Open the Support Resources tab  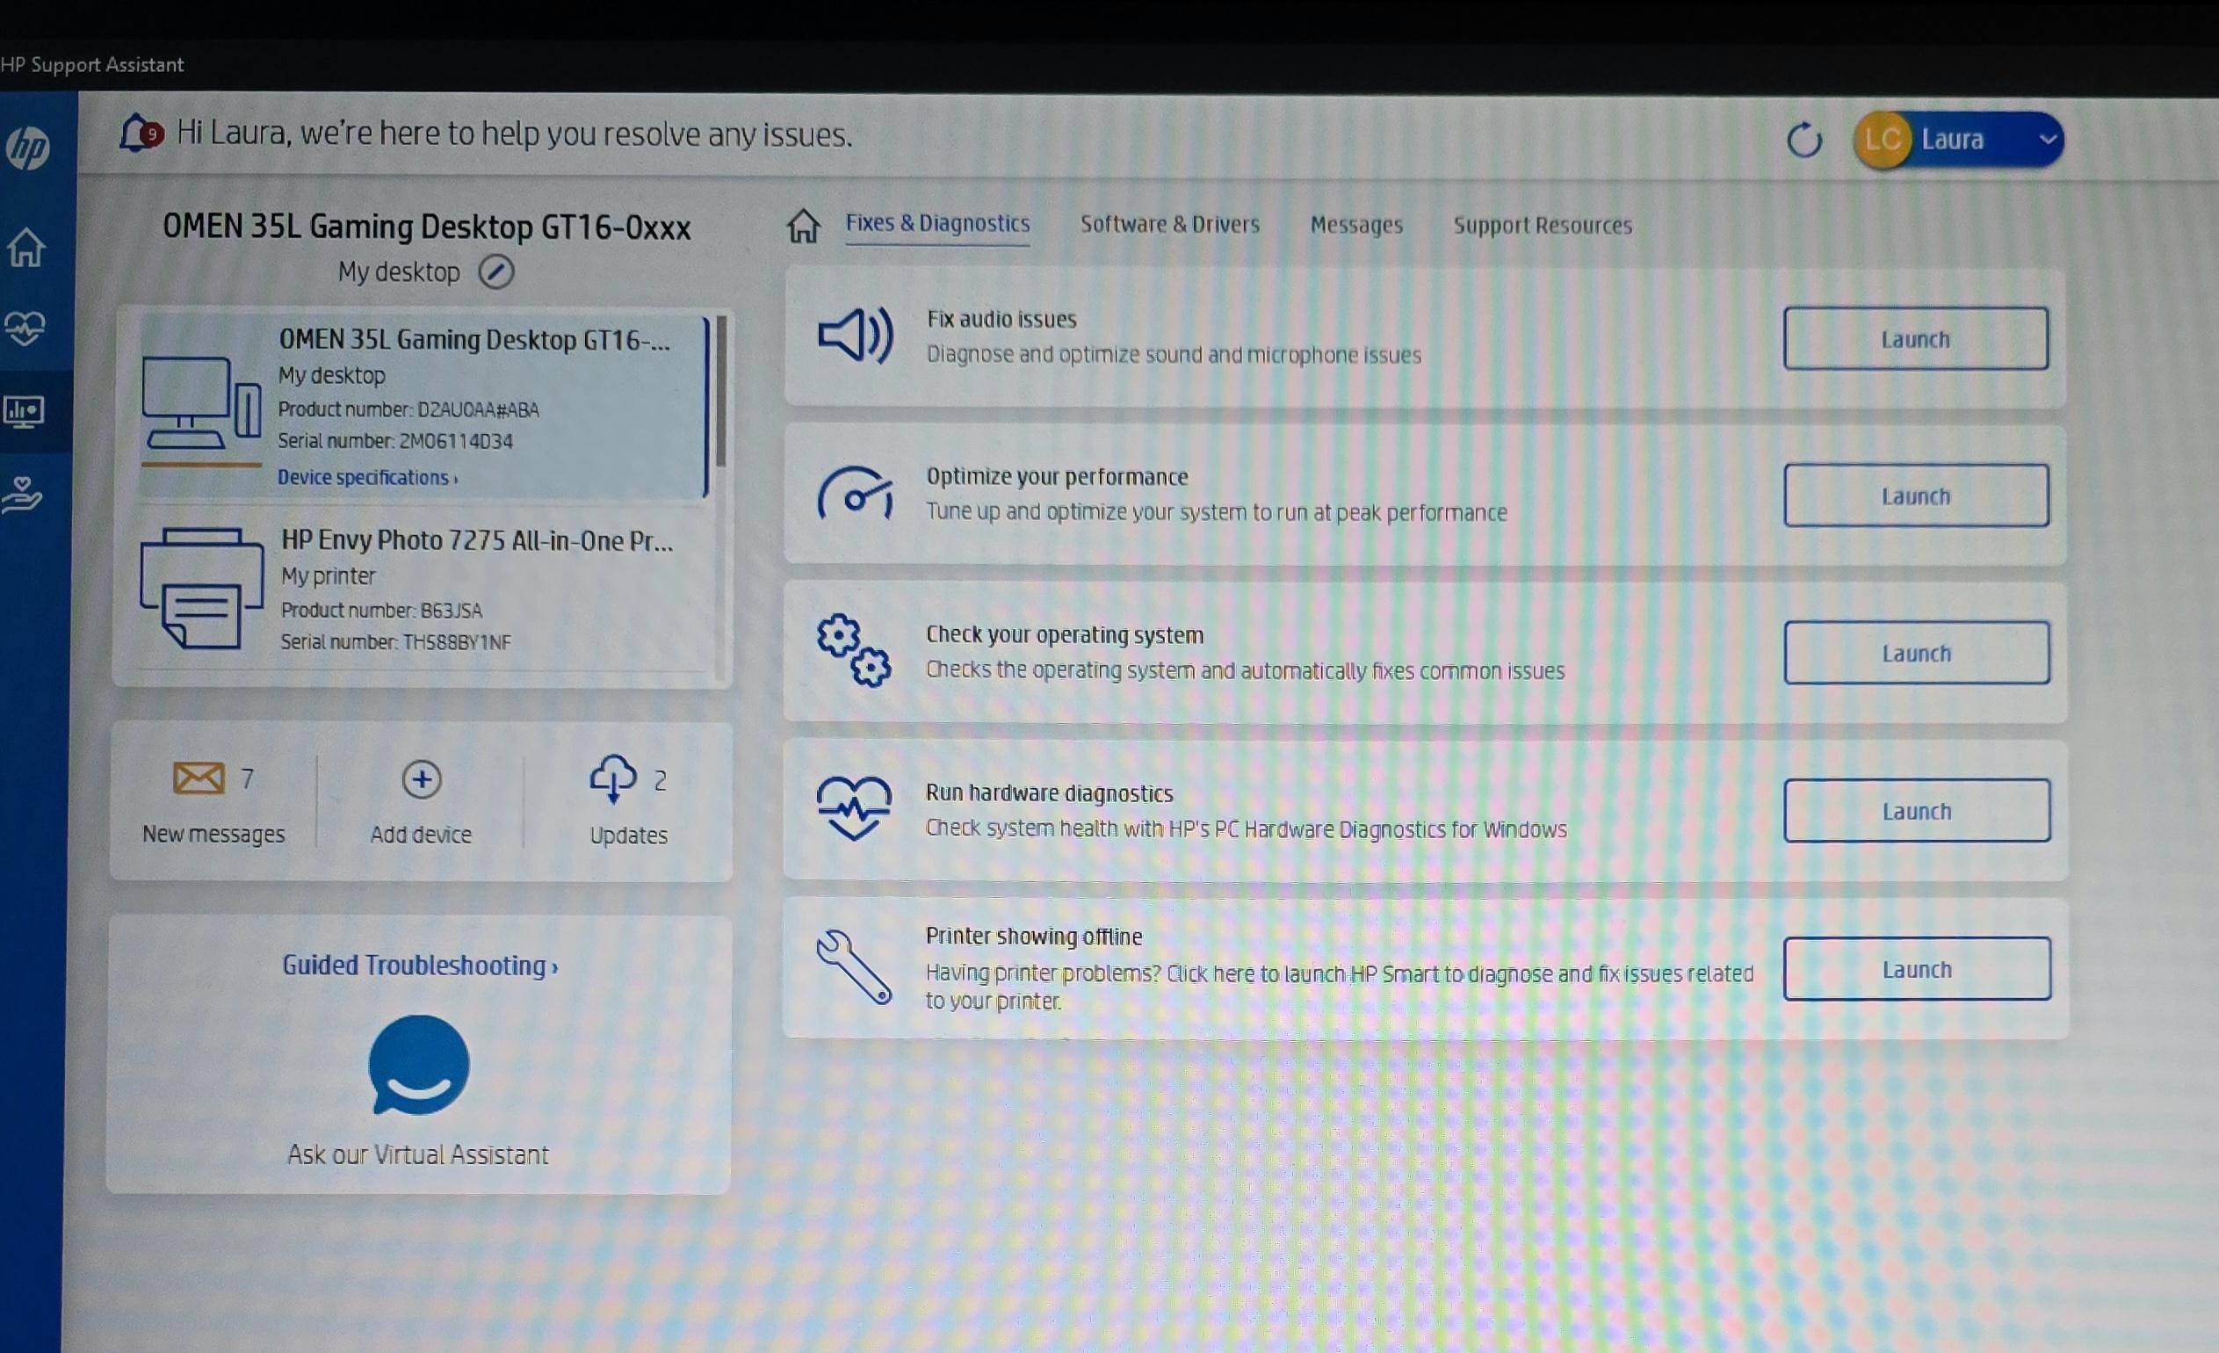click(1542, 225)
